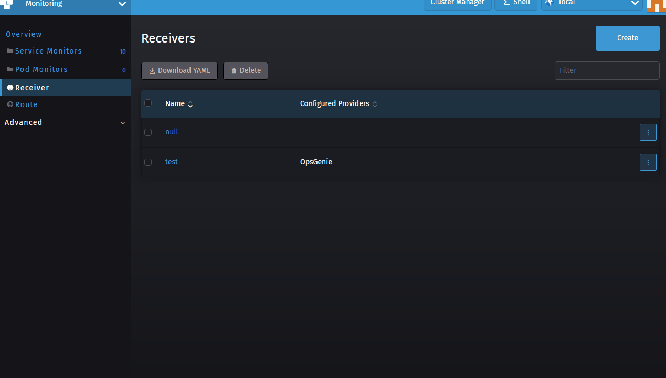Open the kebab menu for the null receiver

point(648,132)
